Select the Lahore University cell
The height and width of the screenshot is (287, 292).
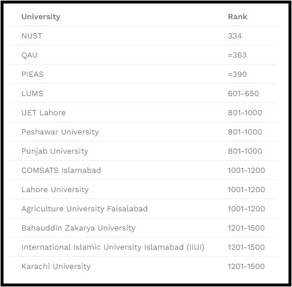click(55, 190)
